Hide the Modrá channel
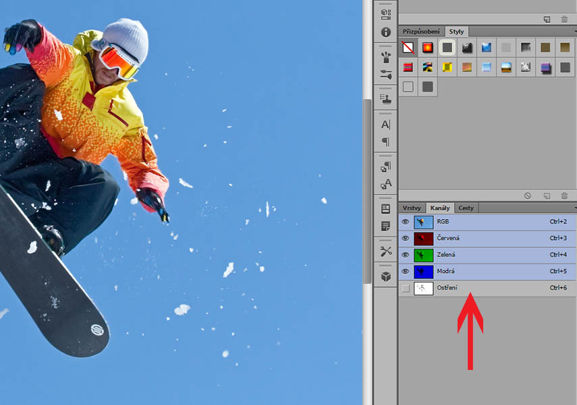Screen dimensions: 577x405 click(x=406, y=271)
